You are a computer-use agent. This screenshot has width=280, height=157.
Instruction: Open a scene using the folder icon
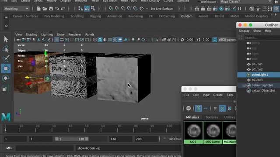click(x=45, y=9)
